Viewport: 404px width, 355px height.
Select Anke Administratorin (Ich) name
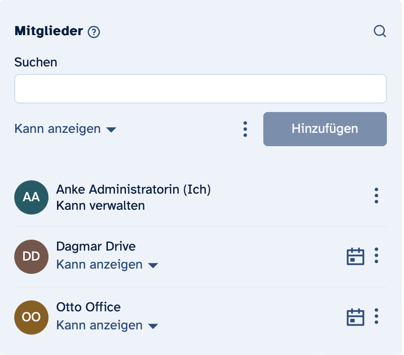(x=133, y=189)
